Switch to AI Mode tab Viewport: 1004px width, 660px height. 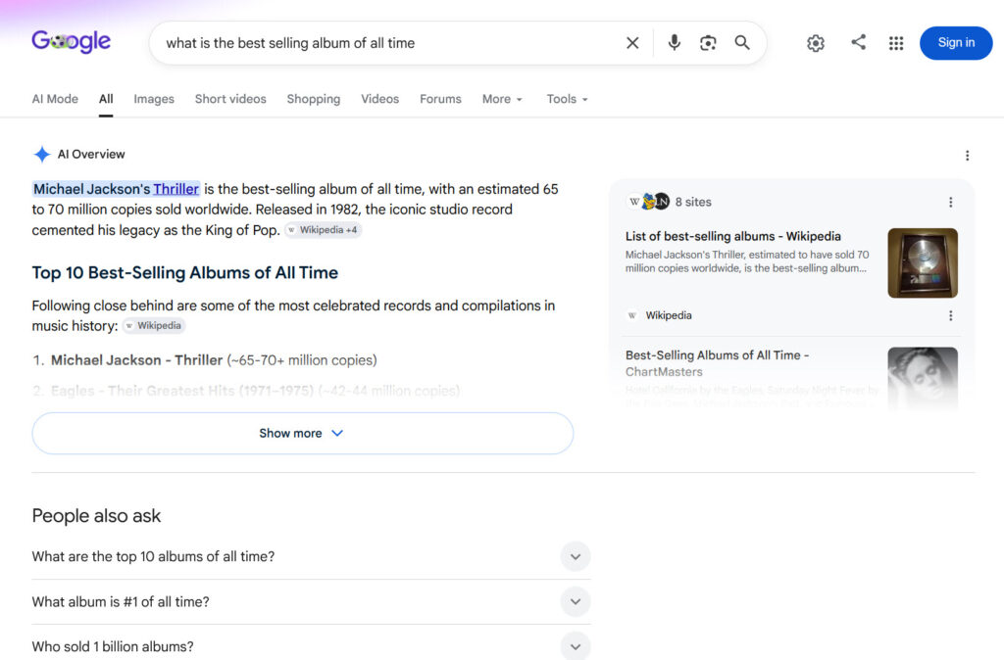click(55, 99)
